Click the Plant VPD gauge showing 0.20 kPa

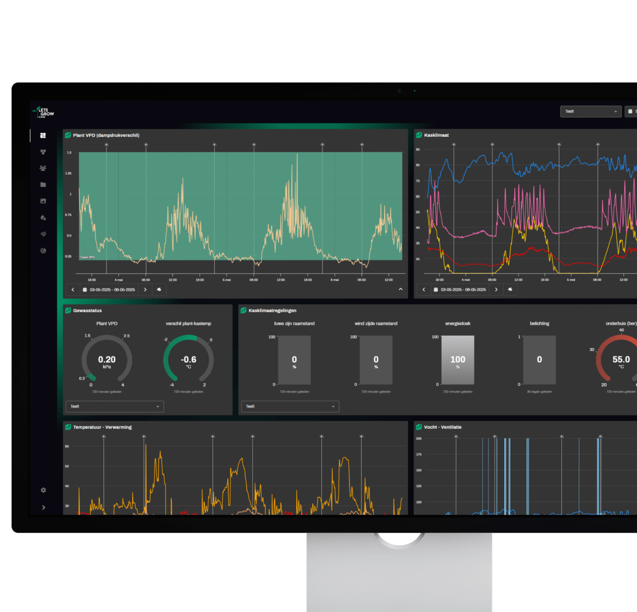107,360
